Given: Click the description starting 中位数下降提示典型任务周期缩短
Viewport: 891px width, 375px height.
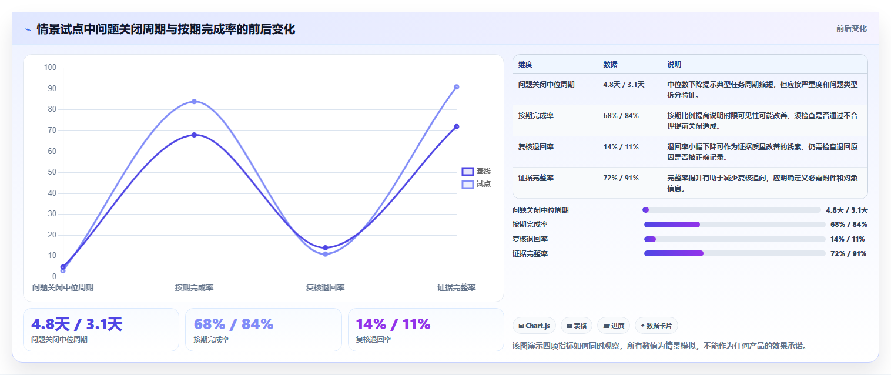Looking at the screenshot, I should (x=762, y=90).
